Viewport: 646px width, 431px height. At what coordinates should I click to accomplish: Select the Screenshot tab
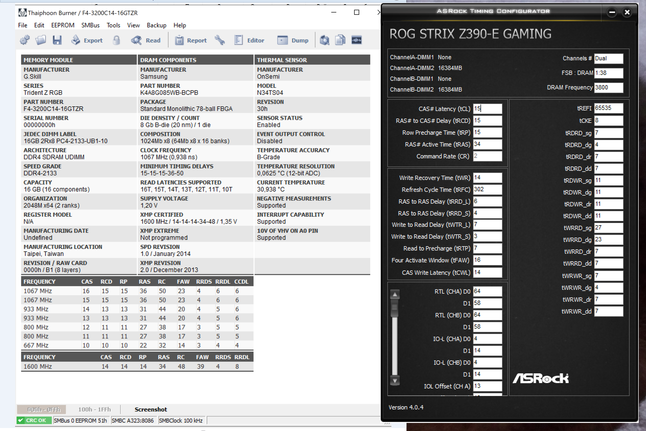[x=150, y=409]
